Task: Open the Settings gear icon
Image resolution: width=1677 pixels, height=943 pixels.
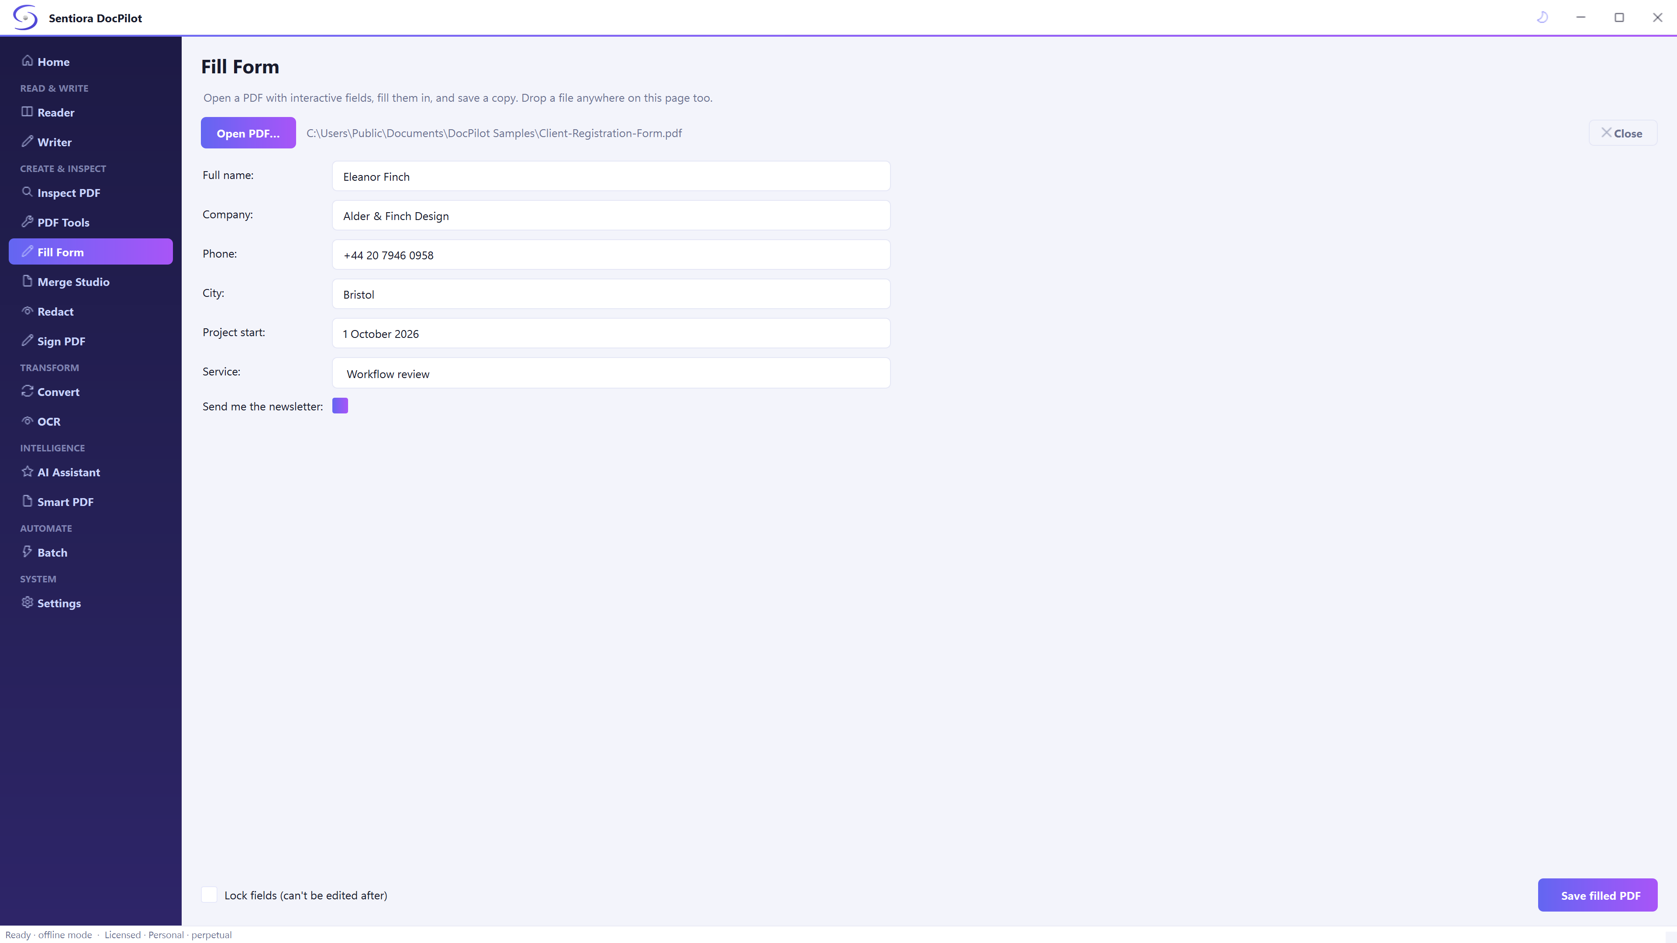Action: click(28, 602)
